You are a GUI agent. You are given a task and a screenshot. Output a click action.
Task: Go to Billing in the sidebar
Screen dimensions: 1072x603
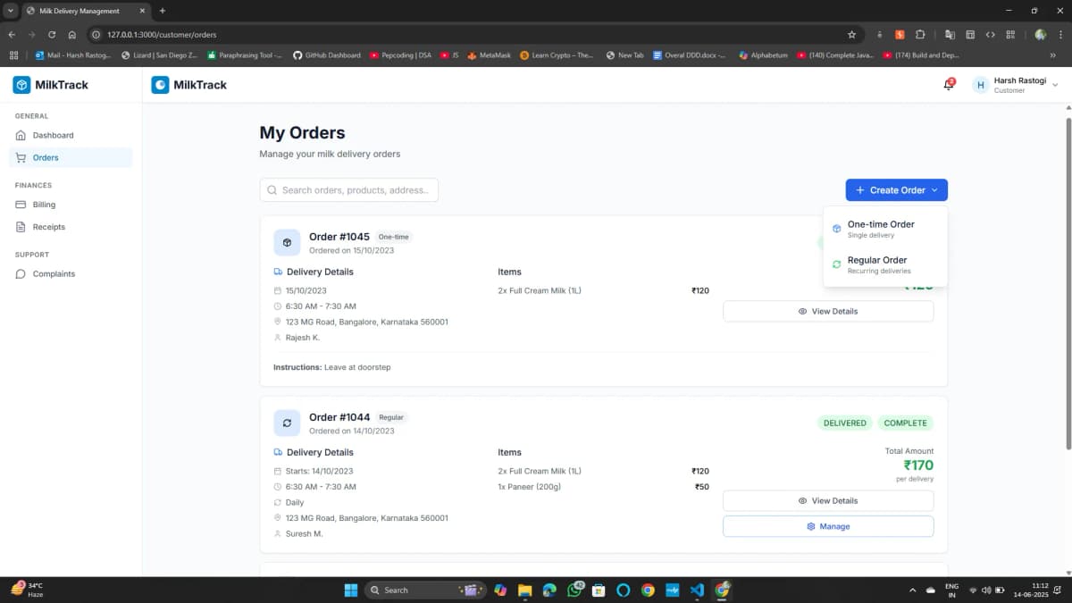click(x=44, y=205)
